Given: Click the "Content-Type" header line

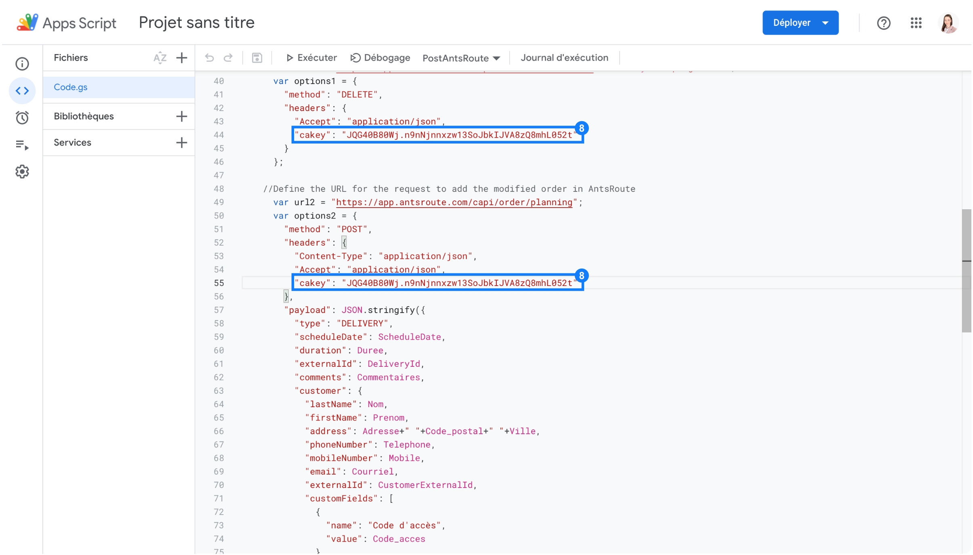Looking at the screenshot, I should point(385,256).
